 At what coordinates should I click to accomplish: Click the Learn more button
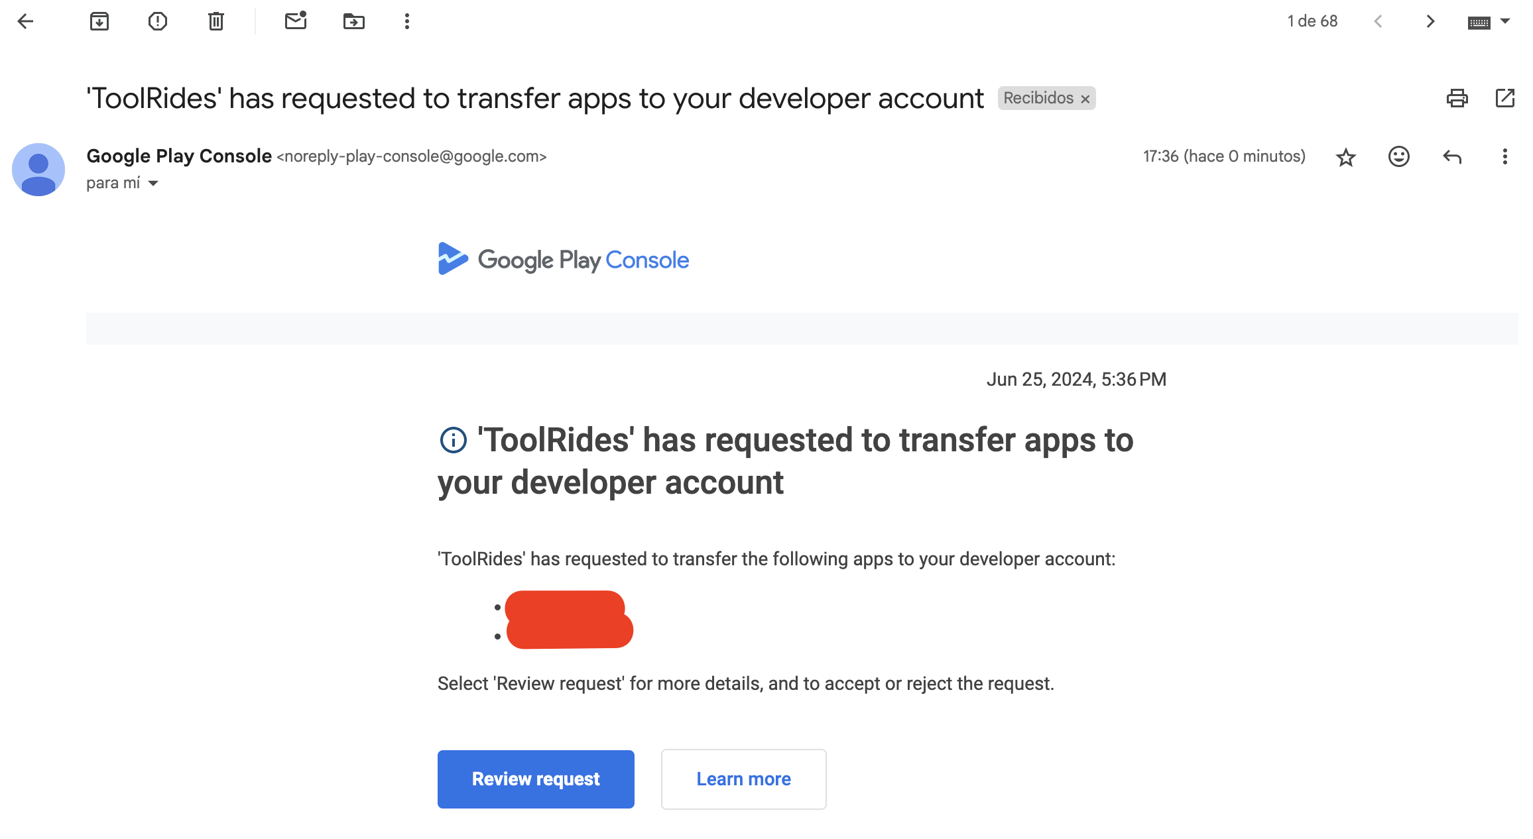point(744,779)
